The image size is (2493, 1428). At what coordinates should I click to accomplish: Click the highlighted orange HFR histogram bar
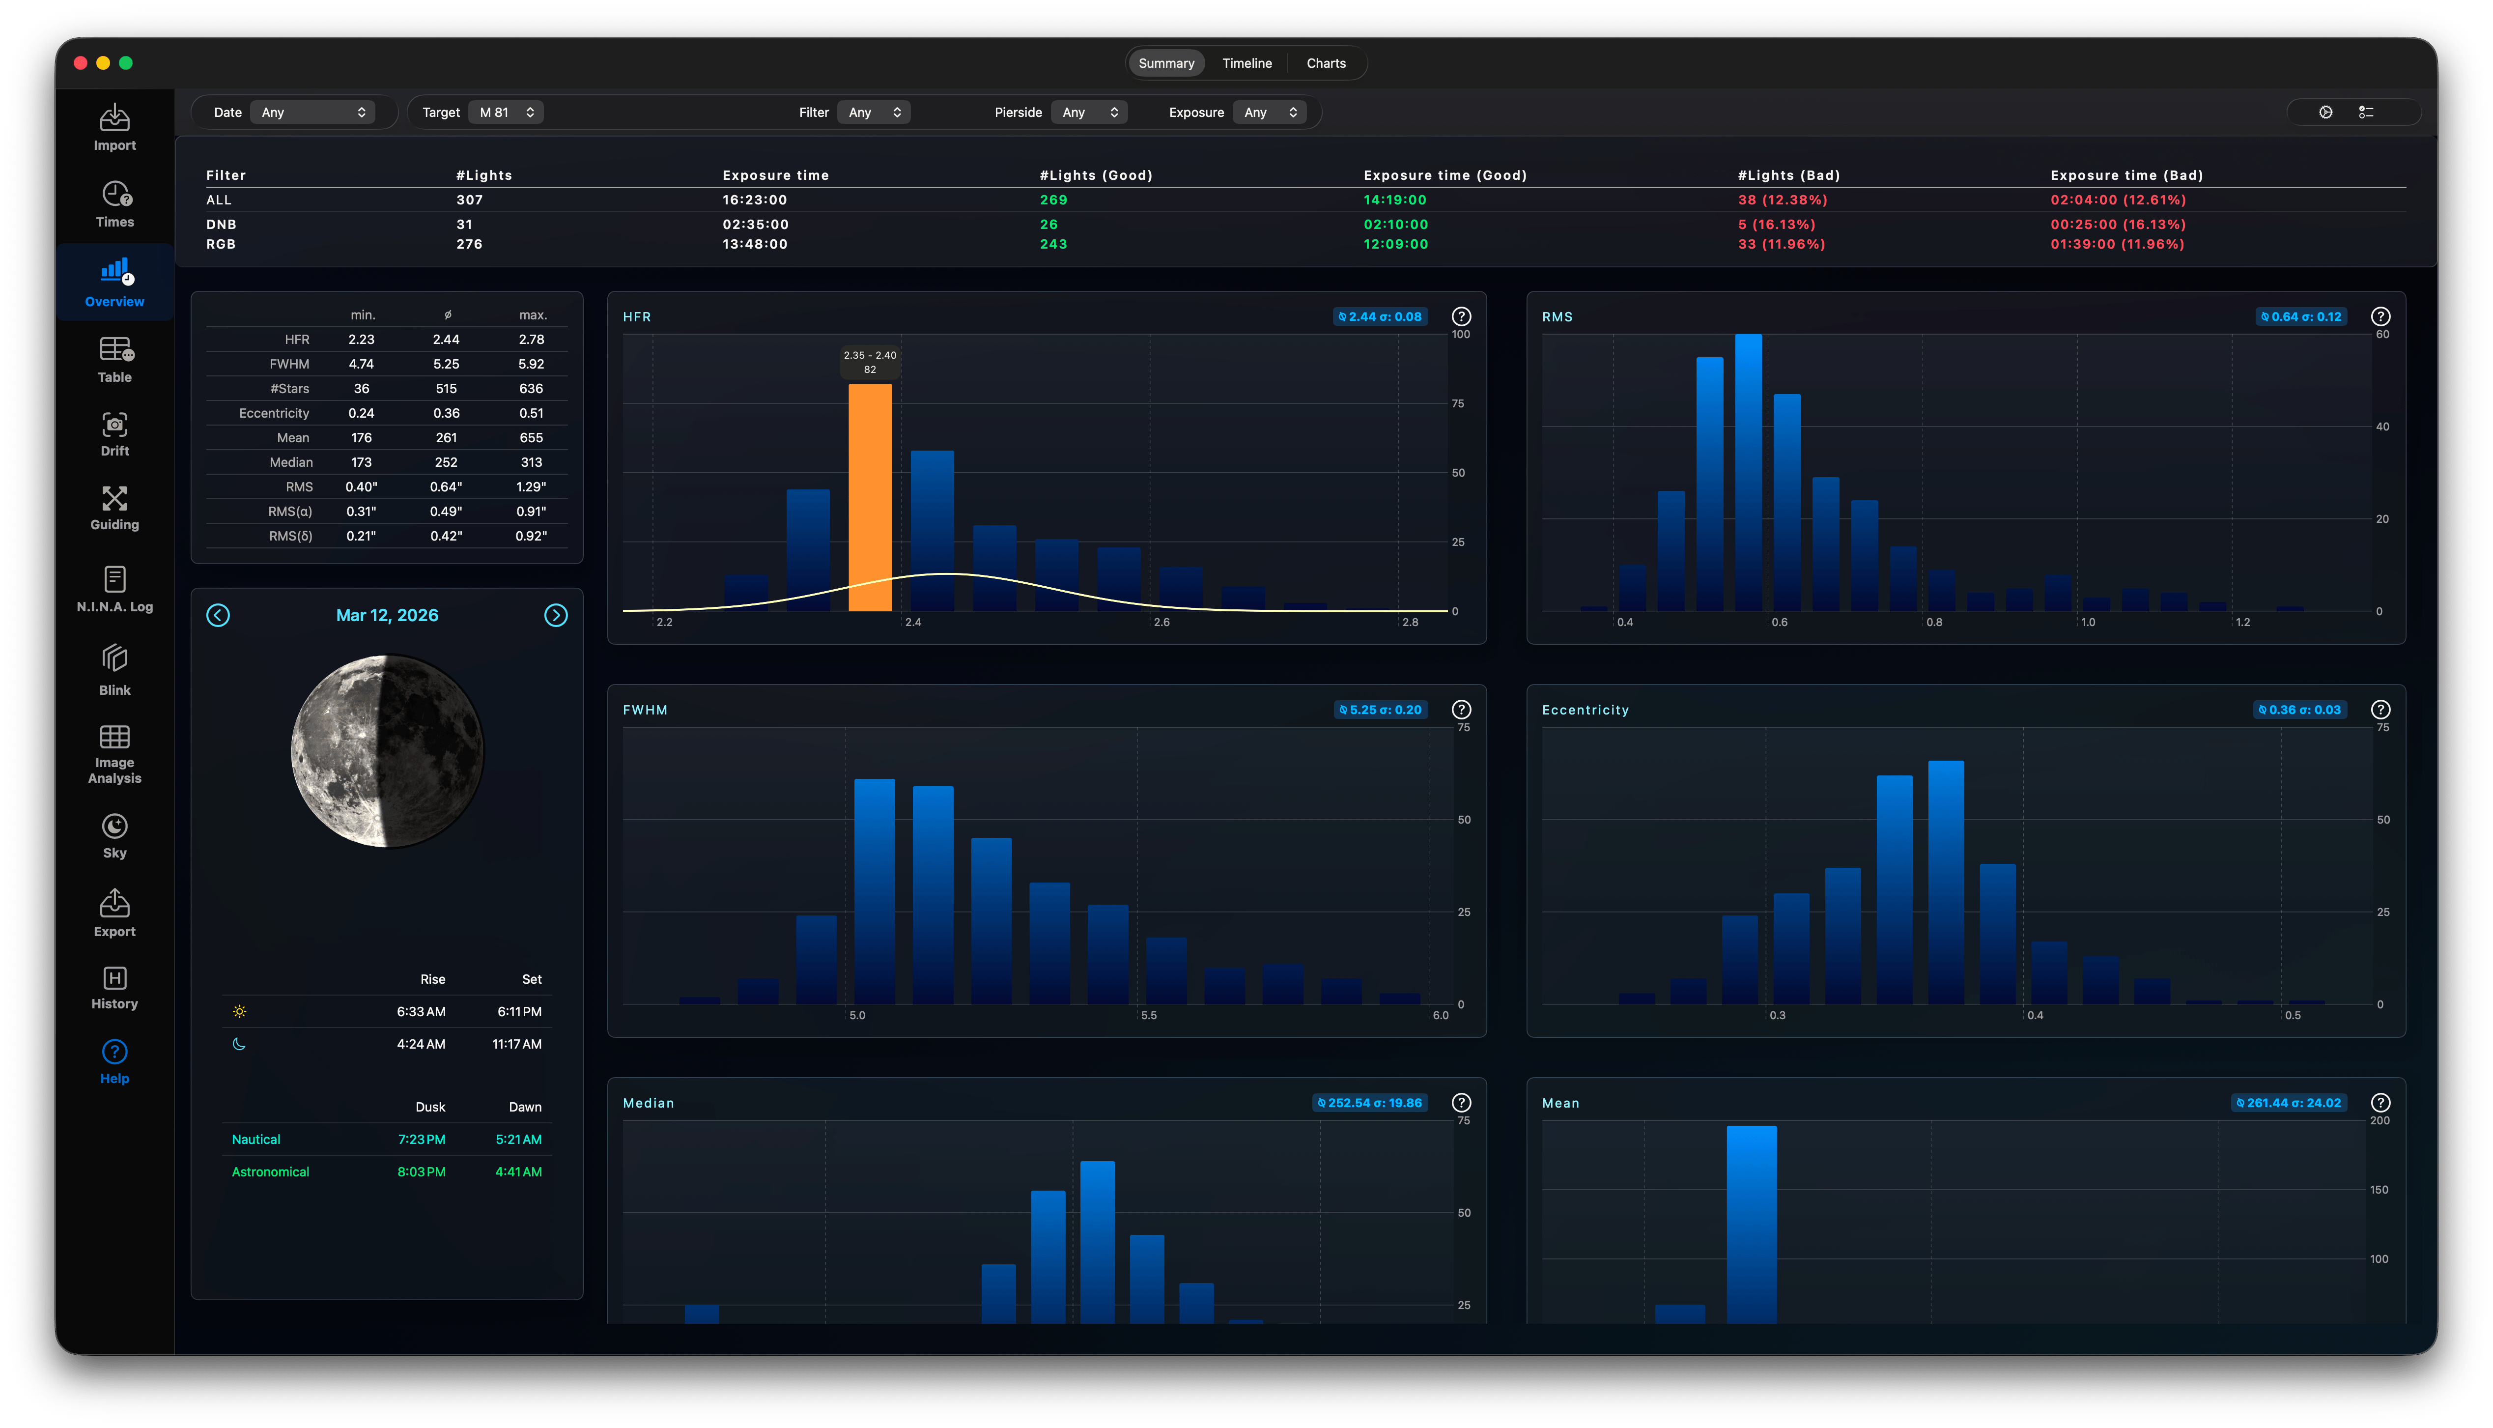tap(870, 497)
